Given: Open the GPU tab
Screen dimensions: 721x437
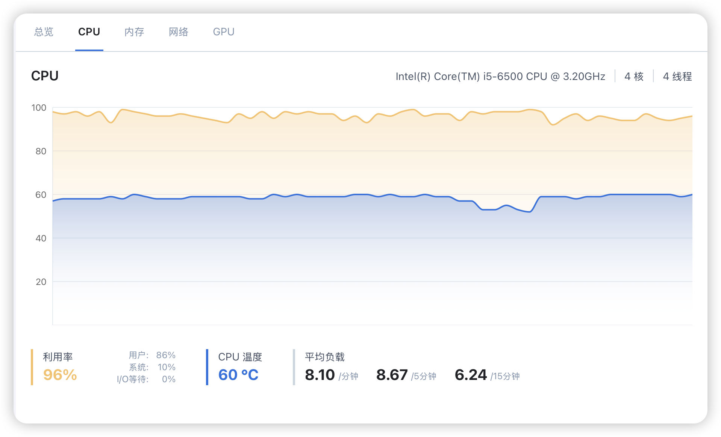Looking at the screenshot, I should (224, 32).
